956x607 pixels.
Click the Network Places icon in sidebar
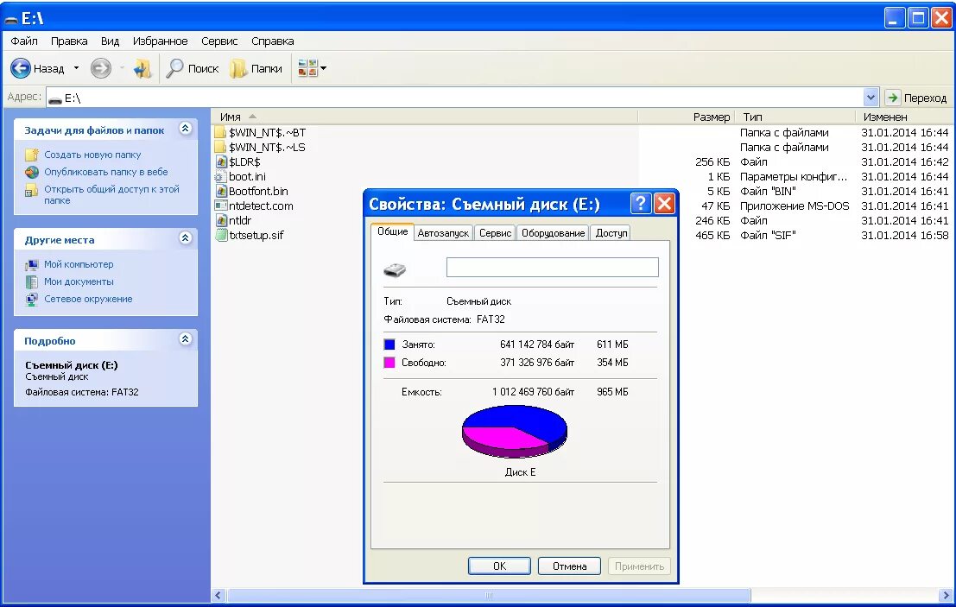[x=32, y=299]
